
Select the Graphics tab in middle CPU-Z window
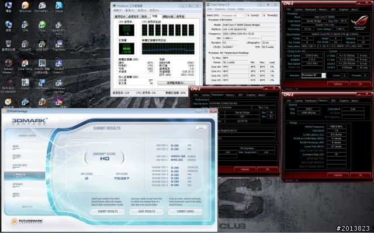click(x=251, y=95)
